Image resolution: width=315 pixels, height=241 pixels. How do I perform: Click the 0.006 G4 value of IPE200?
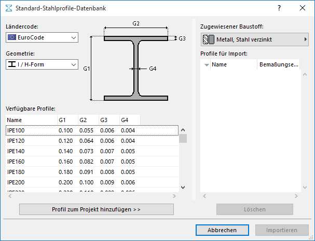point(128,182)
